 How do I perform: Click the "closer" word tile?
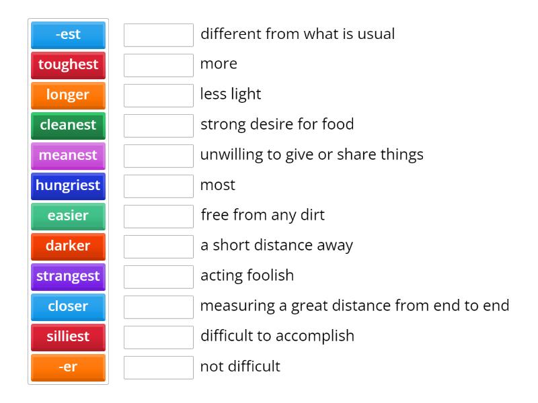[67, 307]
